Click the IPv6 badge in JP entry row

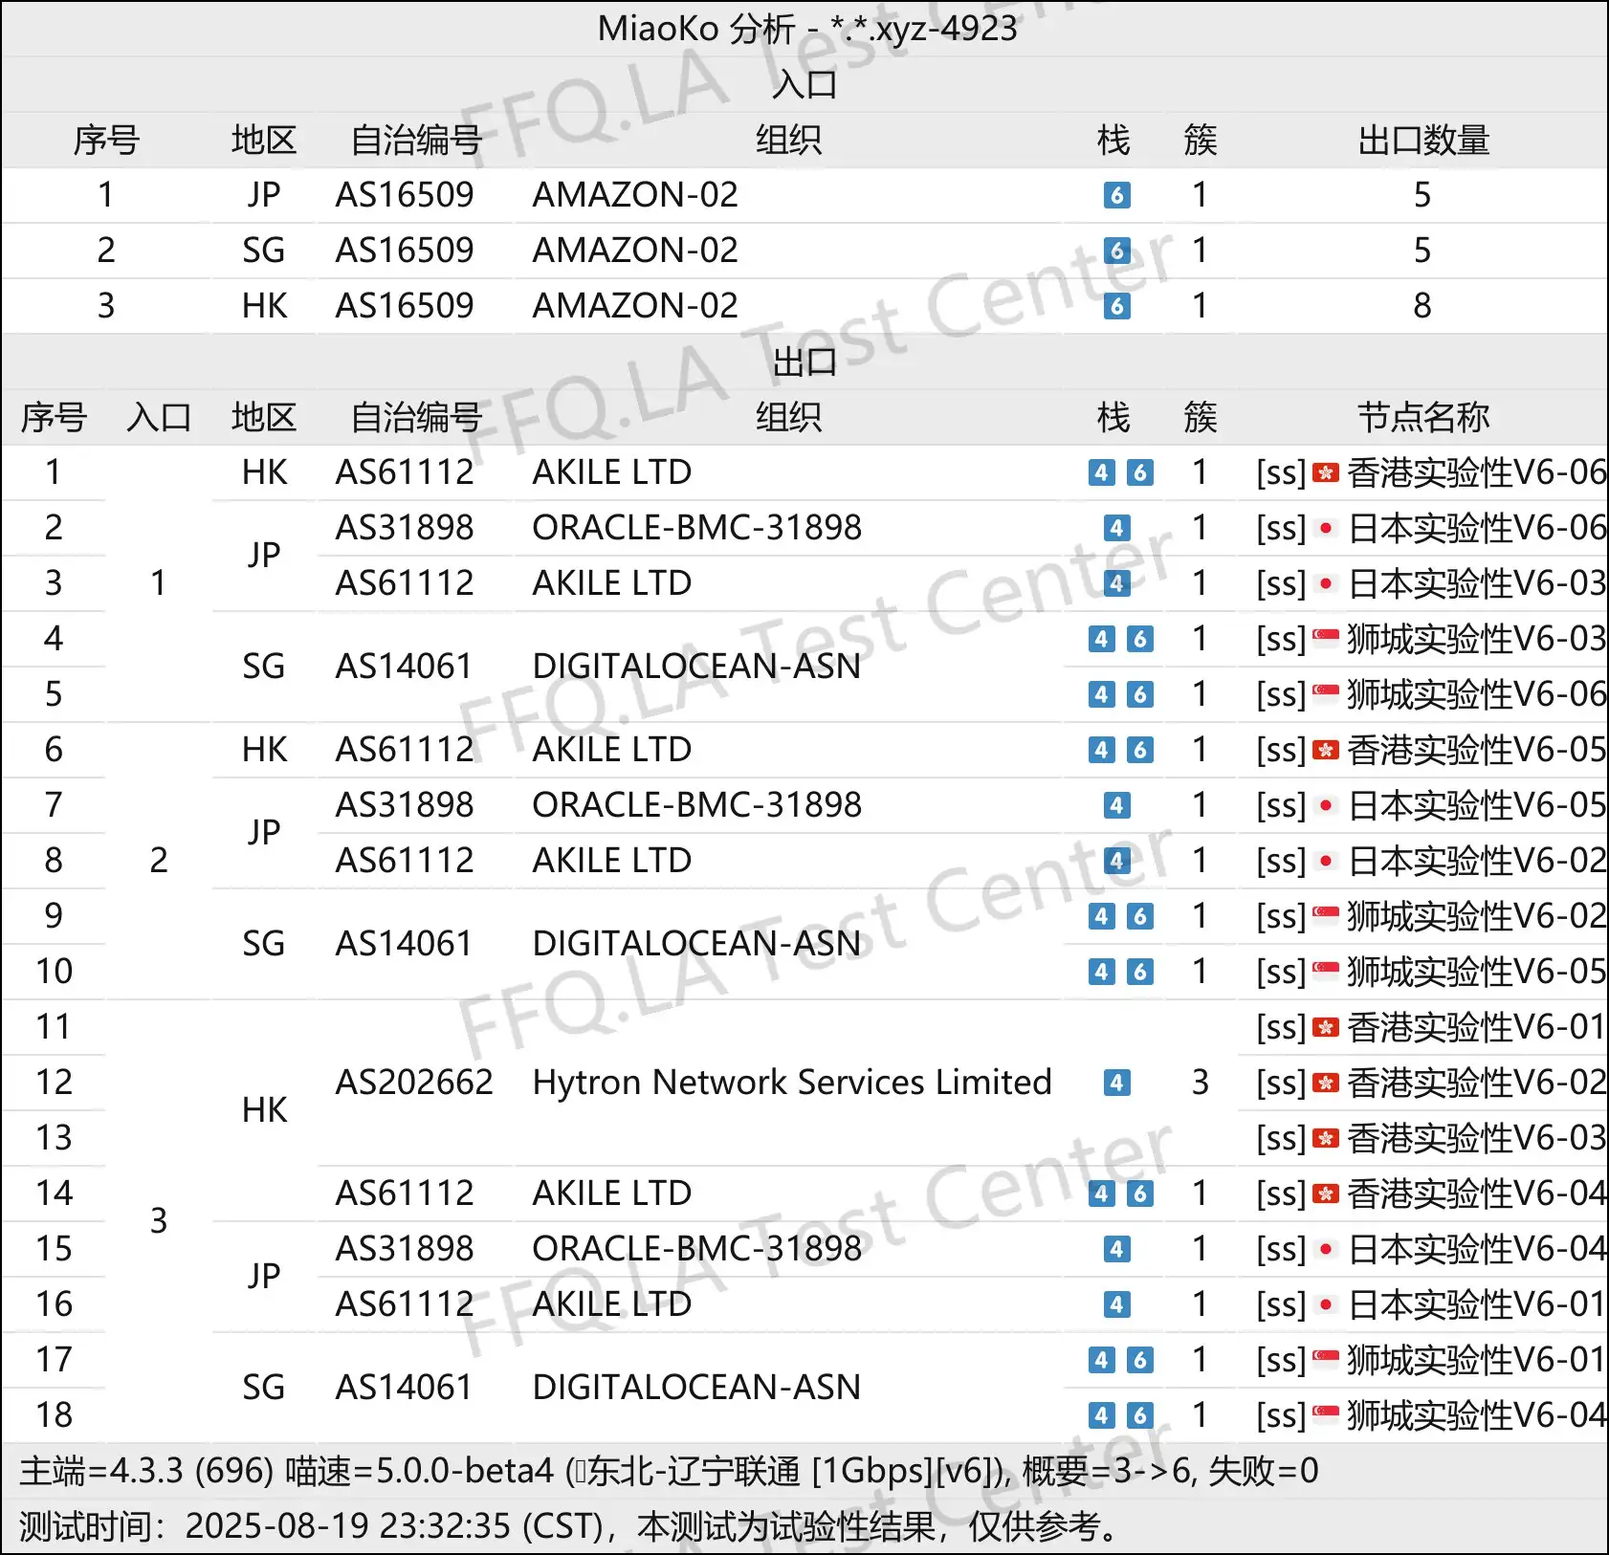click(x=1116, y=195)
